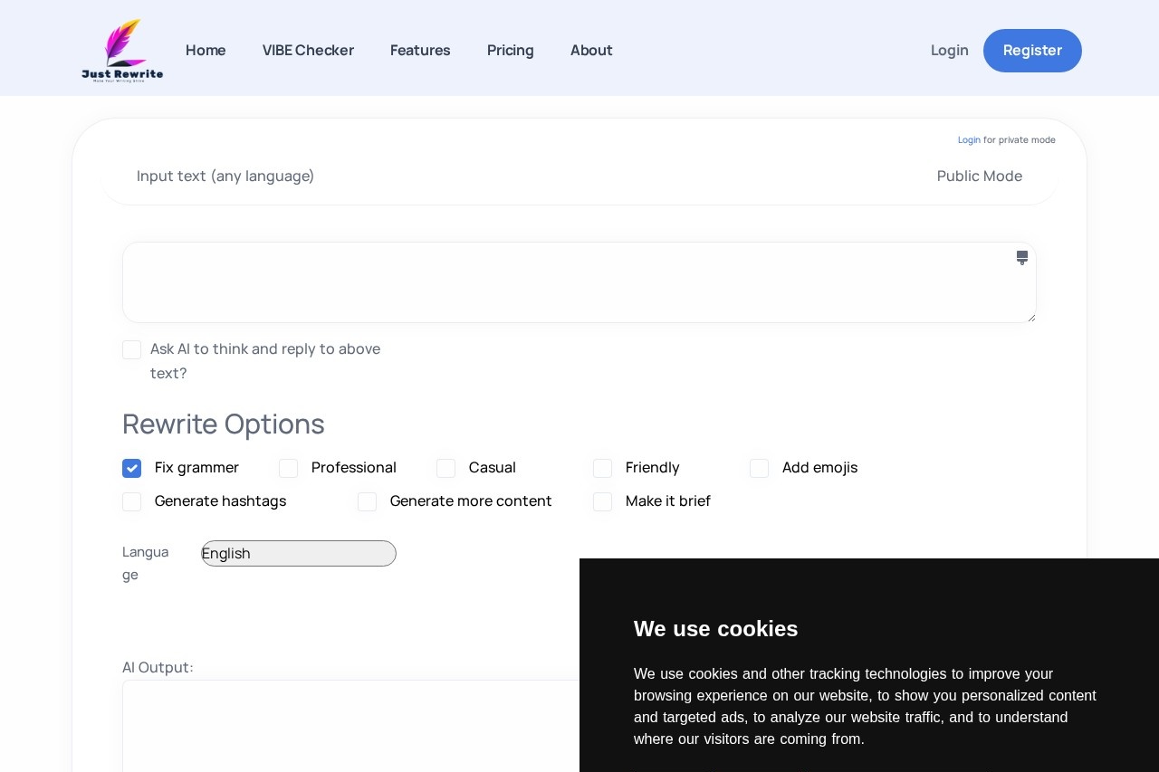Enable Ask AI to think and reply checkbox
1159x772 pixels.
132,350
